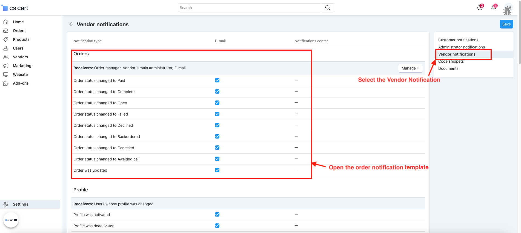Uncheck e-mail for Order status changed to Declined
The height and width of the screenshot is (233, 521).
pyautogui.click(x=217, y=125)
